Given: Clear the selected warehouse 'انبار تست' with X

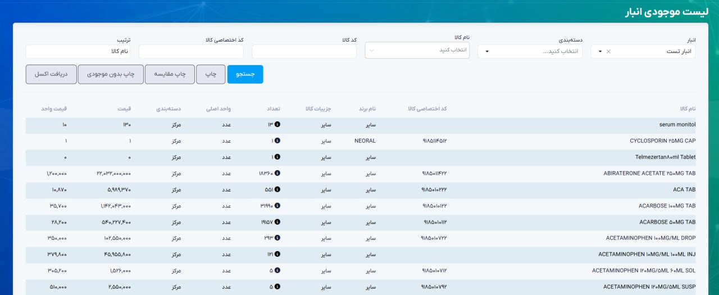Looking at the screenshot, I should [608, 52].
